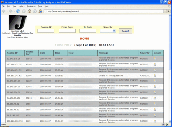172x127 pixels.
Task: Click the browser Back arrow icon
Action: [x=3, y=11]
